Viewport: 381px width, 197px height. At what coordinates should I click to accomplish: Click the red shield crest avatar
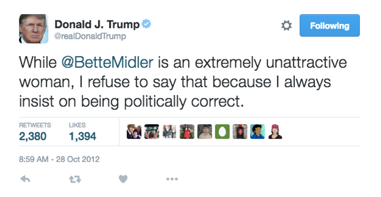(240, 132)
